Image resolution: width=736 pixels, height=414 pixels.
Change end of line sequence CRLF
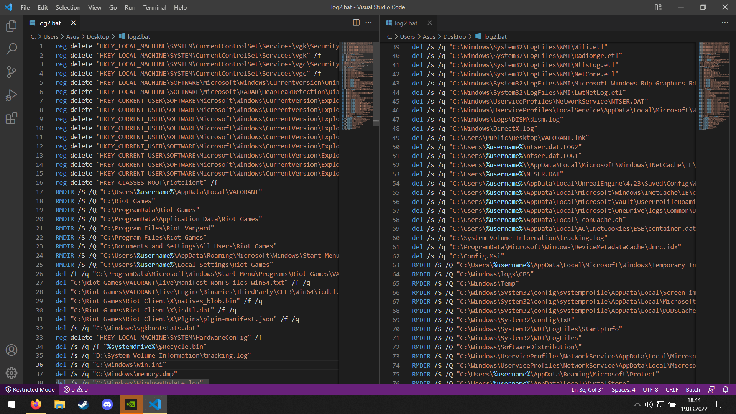[672, 389]
